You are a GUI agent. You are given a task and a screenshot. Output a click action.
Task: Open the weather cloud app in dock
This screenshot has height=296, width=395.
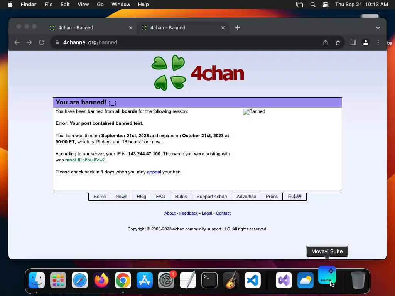306,280
